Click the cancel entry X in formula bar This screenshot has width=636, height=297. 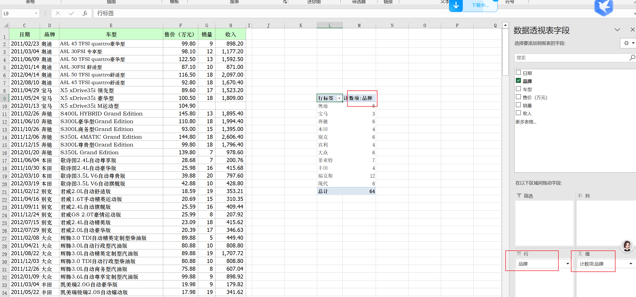pos(58,13)
